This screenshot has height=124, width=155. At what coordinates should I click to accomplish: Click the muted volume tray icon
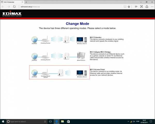134,121
